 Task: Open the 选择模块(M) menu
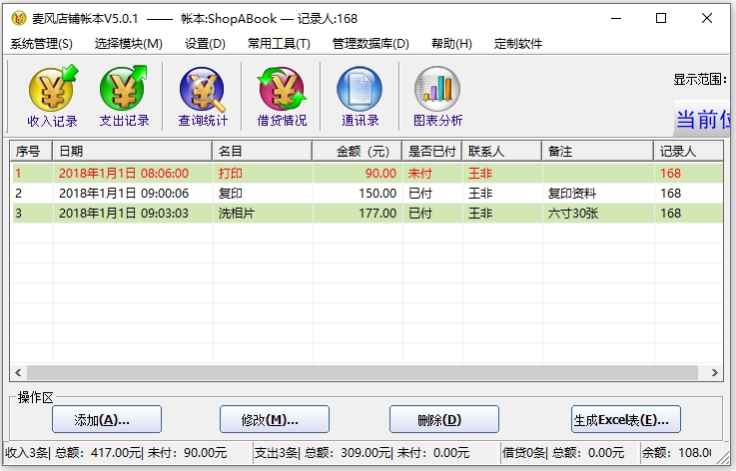pyautogui.click(x=128, y=44)
